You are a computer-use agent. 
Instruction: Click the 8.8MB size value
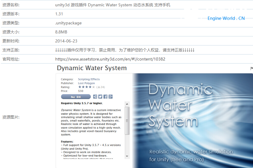[x=61, y=32]
